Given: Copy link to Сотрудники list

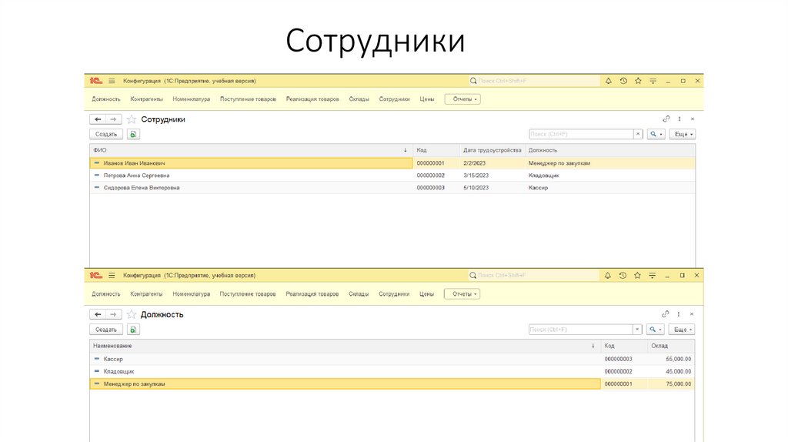Looking at the screenshot, I should 666,119.
